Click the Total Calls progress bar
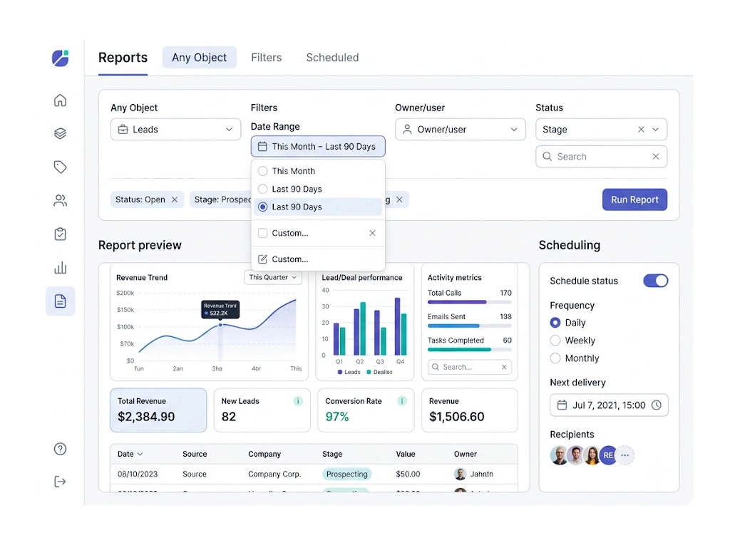Viewport: 730px width, 545px height. pos(469,302)
